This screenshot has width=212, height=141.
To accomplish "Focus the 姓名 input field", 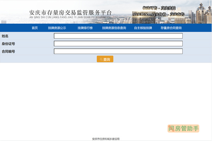I will pos(118,36).
